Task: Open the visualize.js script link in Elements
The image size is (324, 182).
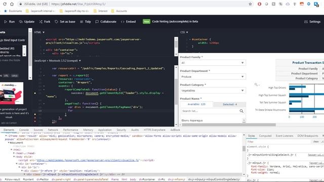Action: [x=88, y=160]
